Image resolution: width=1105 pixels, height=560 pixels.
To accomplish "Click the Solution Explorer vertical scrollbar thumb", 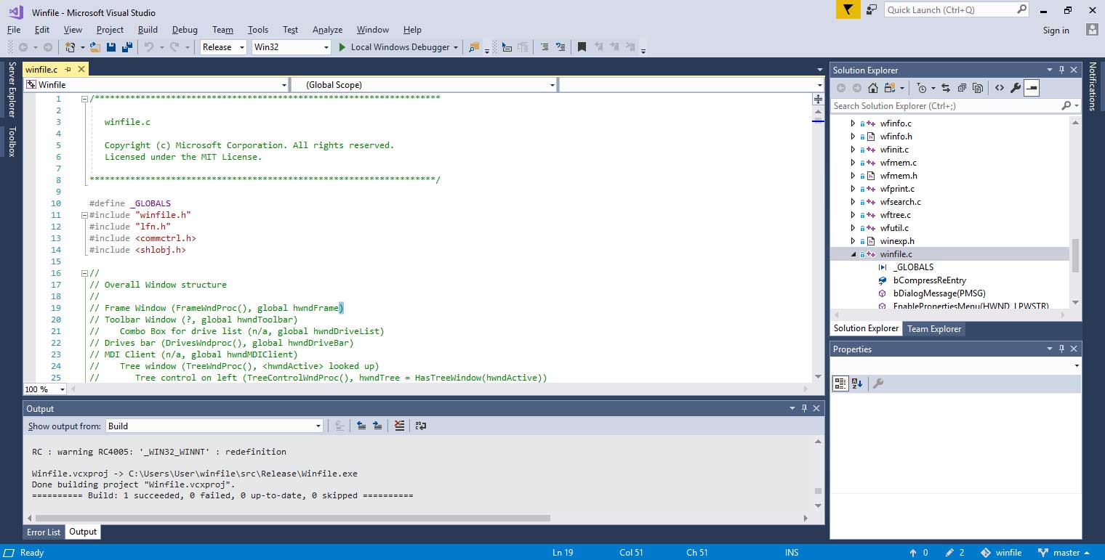I will 1075,254.
